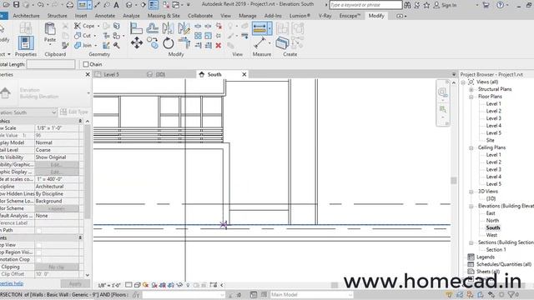534x300 pixels.
Task: Click the Create Similar icon
Action: pyautogui.click(x=282, y=43)
